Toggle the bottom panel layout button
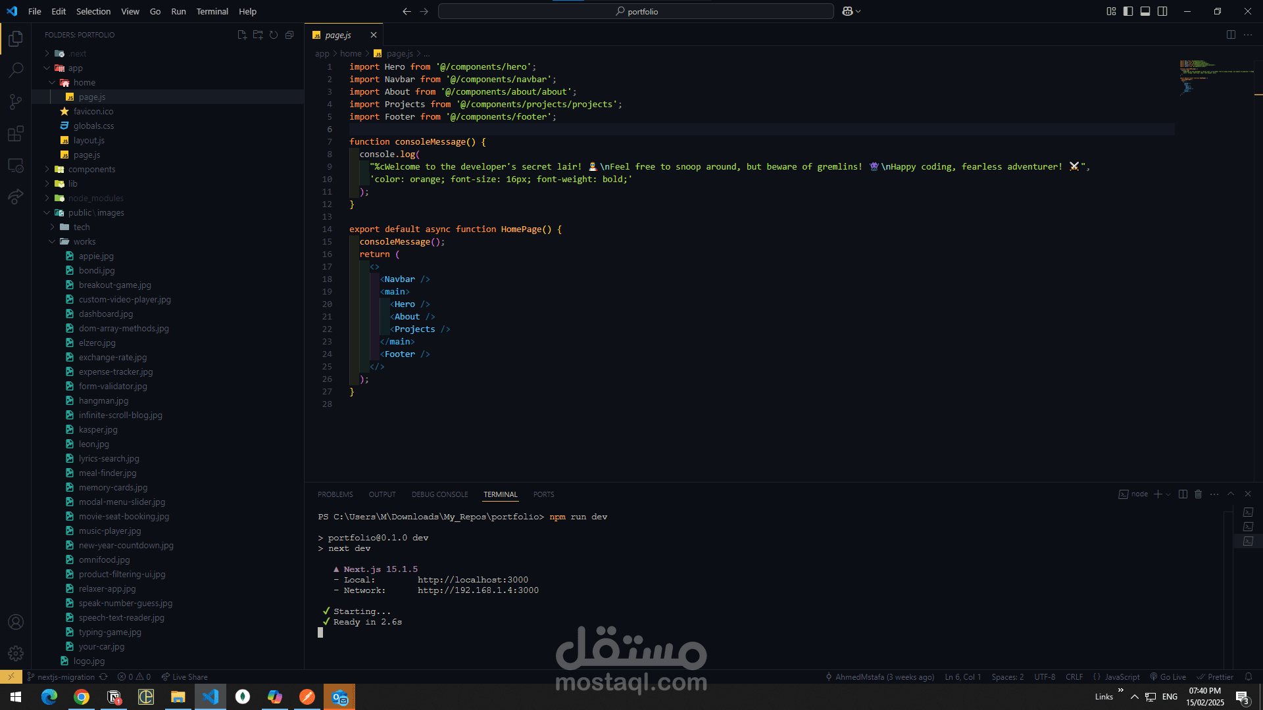Image resolution: width=1263 pixels, height=710 pixels. tap(1145, 11)
